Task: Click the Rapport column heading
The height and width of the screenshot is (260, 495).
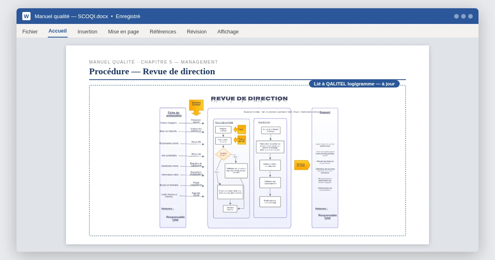Action: tap(325, 112)
